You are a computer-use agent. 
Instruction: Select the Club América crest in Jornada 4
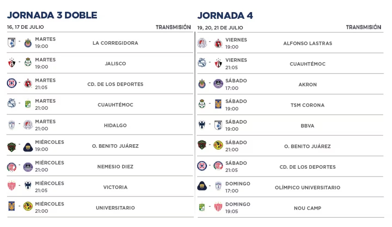click(x=218, y=145)
